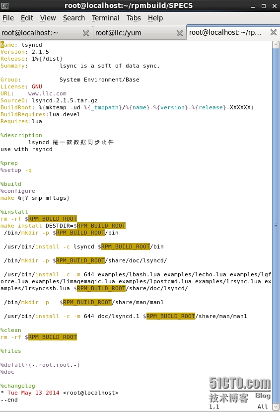Click the 'Version: 2.1.5' line
280x412 pixels.
pyautogui.click(x=25, y=52)
